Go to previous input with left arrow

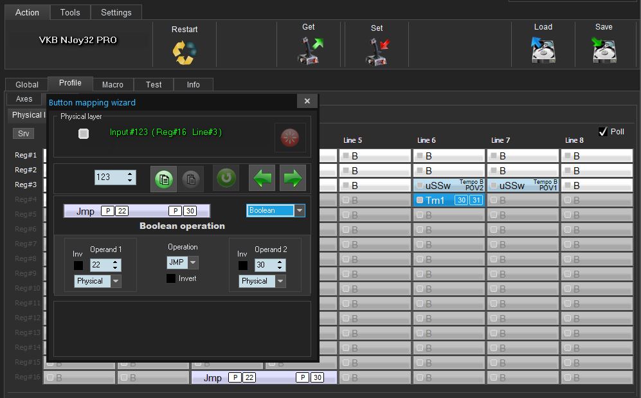click(x=262, y=178)
